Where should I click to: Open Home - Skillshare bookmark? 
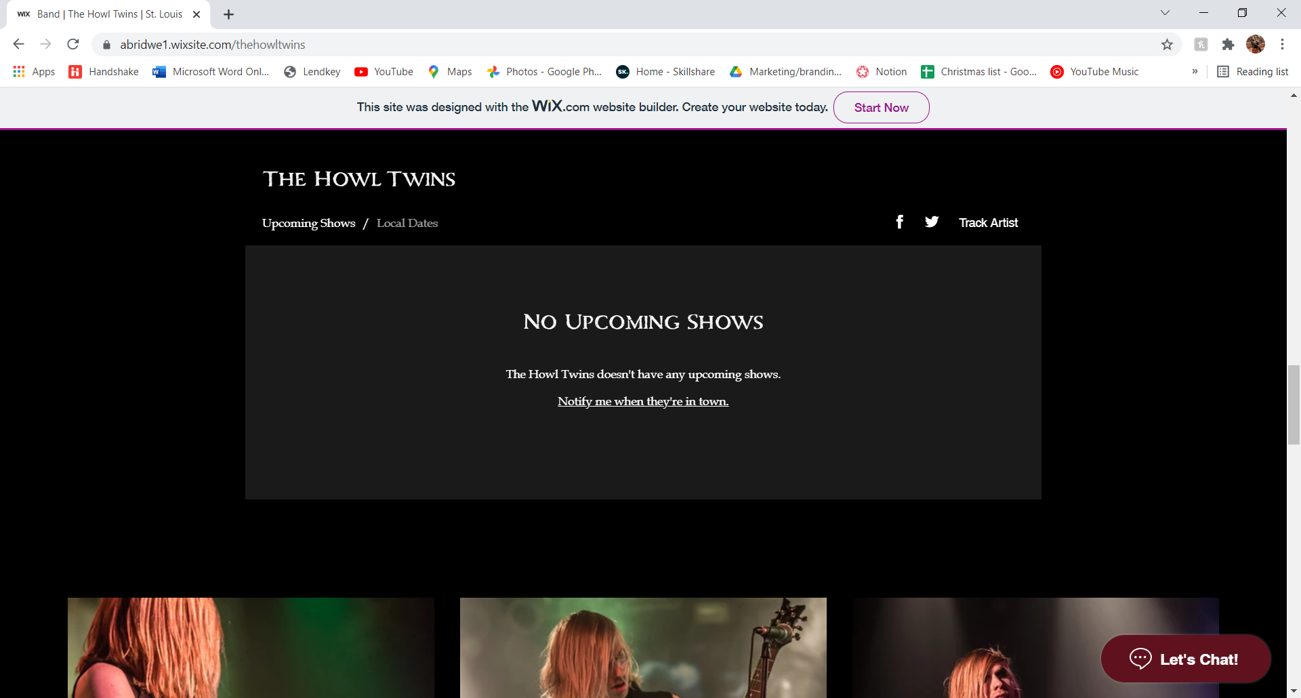(665, 72)
